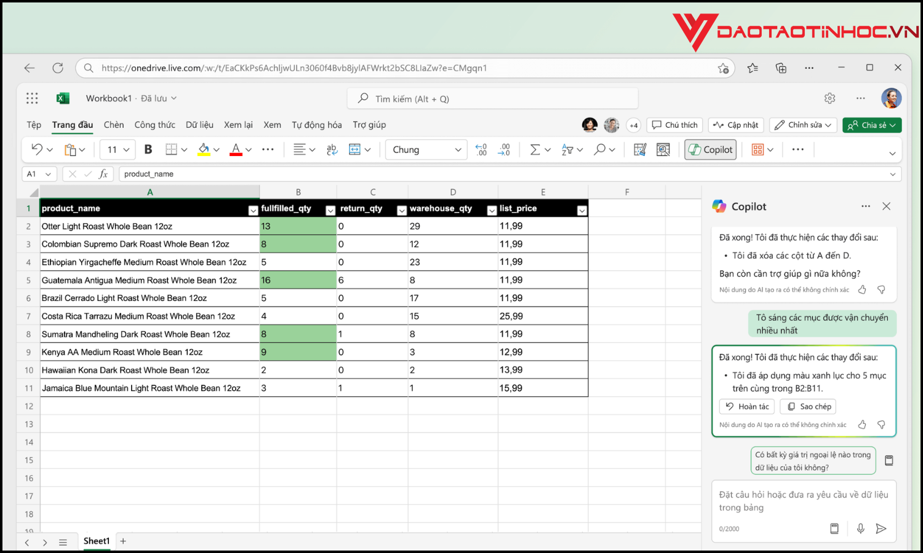Switch to the Dữ liệu tab

pos(199,125)
